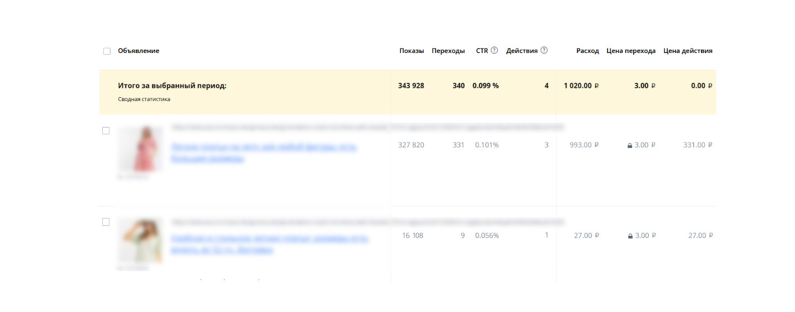Select total clicks value 340

point(459,86)
